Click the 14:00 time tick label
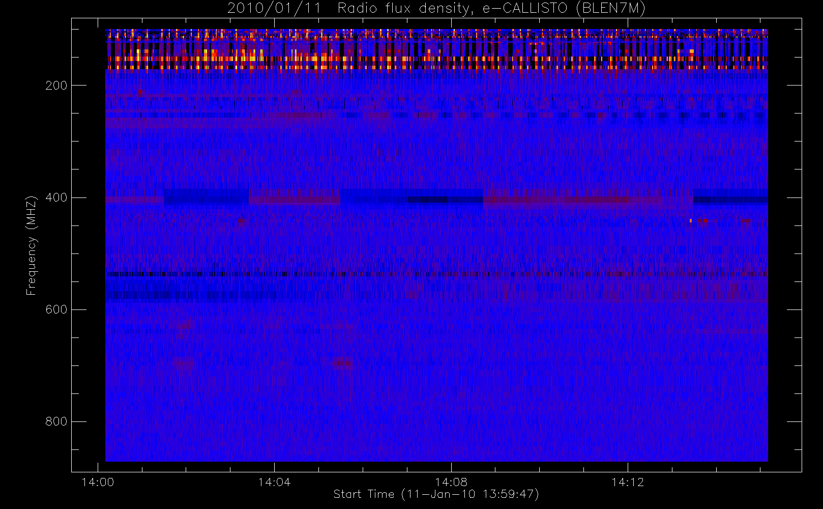Image resolution: width=823 pixels, height=509 pixels. click(98, 482)
